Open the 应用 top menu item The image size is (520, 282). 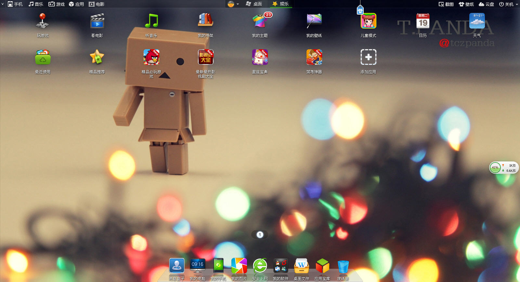click(76, 4)
